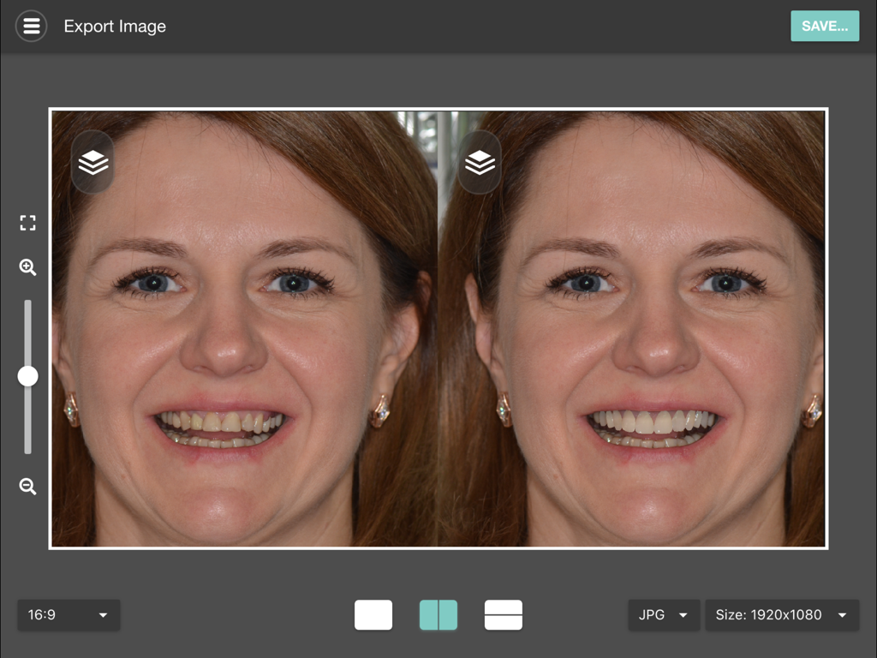The width and height of the screenshot is (877, 658).
Task: Adjust the vertical zoom slider handle
Action: pos(28,375)
